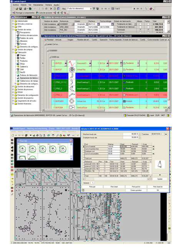The height and width of the screenshot is (251, 175).
Task: Click Print sheet button in Amada dialog
Action: [x=114, y=187]
